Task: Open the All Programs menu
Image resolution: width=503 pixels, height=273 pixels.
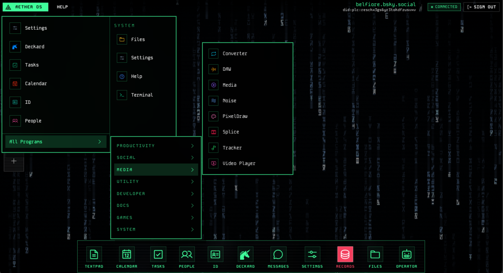Action: coord(55,142)
